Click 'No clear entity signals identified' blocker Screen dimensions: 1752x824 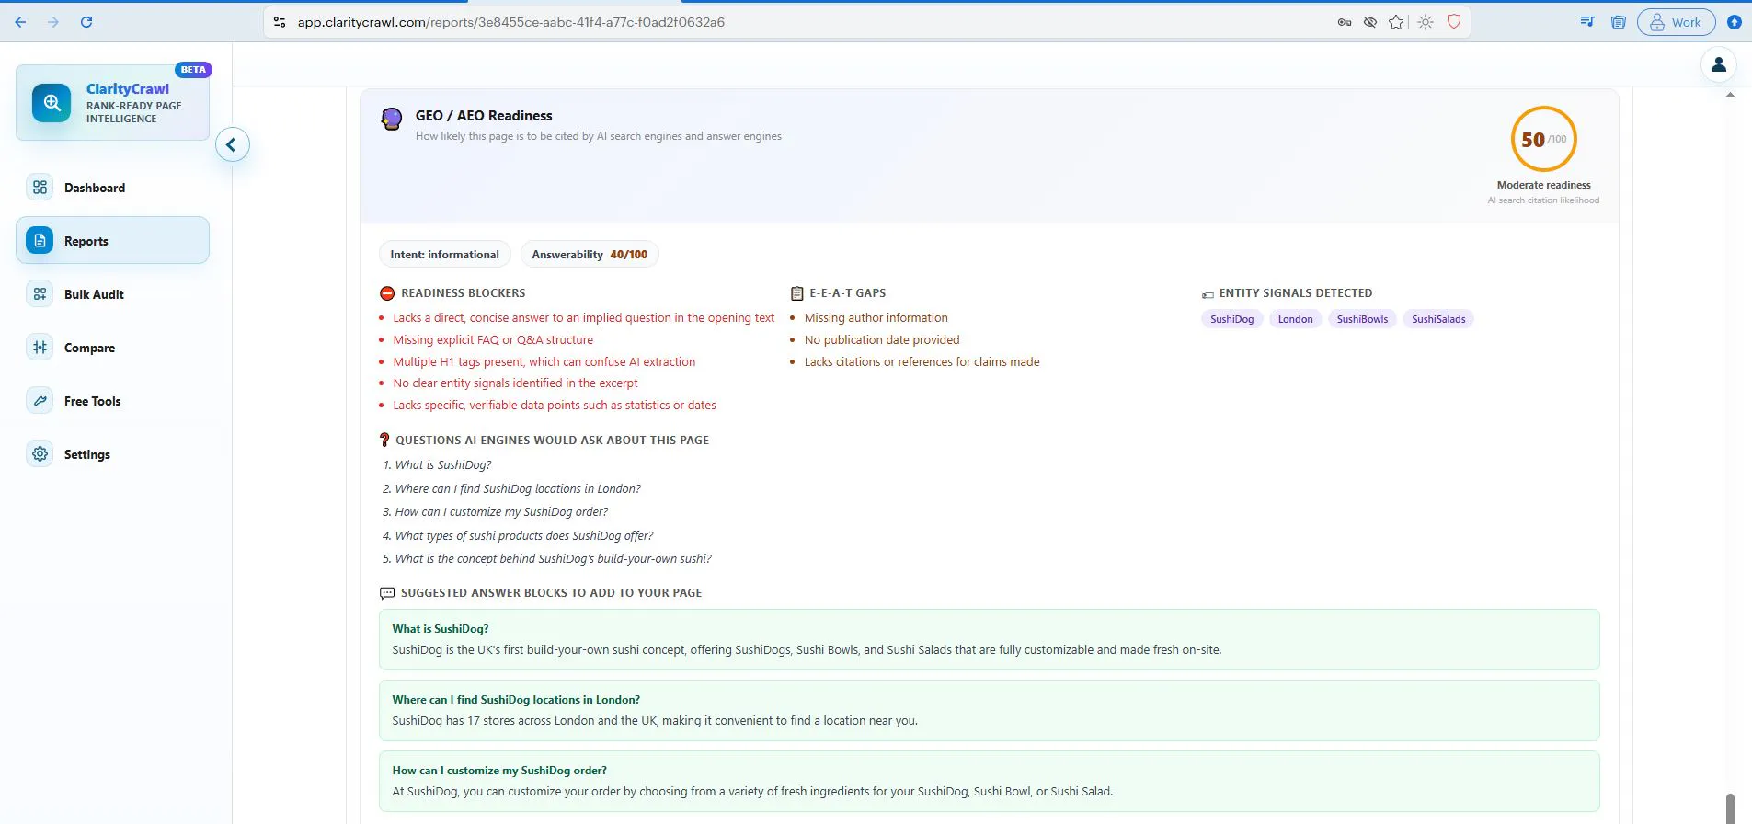pos(515,383)
